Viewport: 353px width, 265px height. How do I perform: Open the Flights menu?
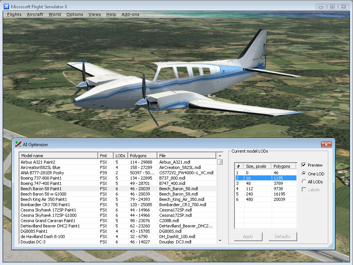[14, 14]
